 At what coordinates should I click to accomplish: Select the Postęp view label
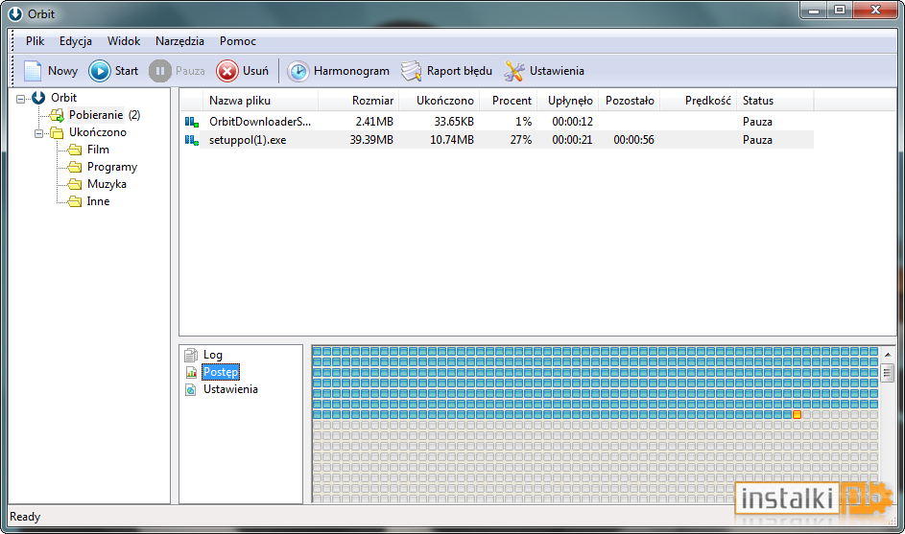tap(221, 372)
